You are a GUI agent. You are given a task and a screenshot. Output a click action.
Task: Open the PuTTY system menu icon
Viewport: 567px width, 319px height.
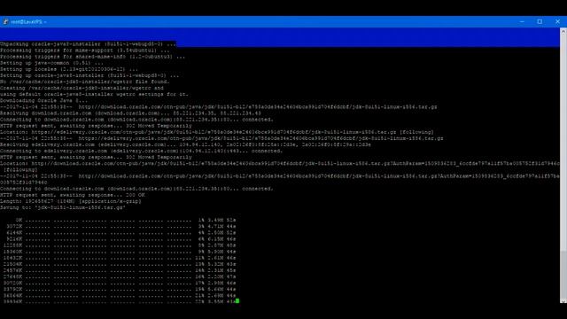4,21
